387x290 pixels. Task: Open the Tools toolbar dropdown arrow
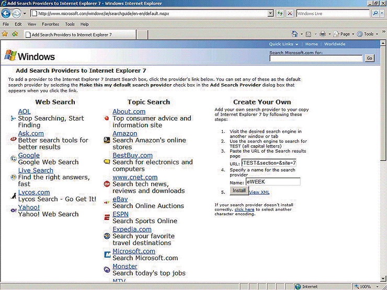(377, 34)
